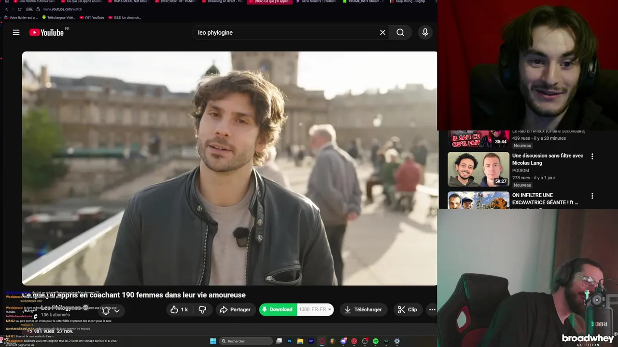The image size is (618, 347).
Task: Reload the page
Action: click(19, 9)
